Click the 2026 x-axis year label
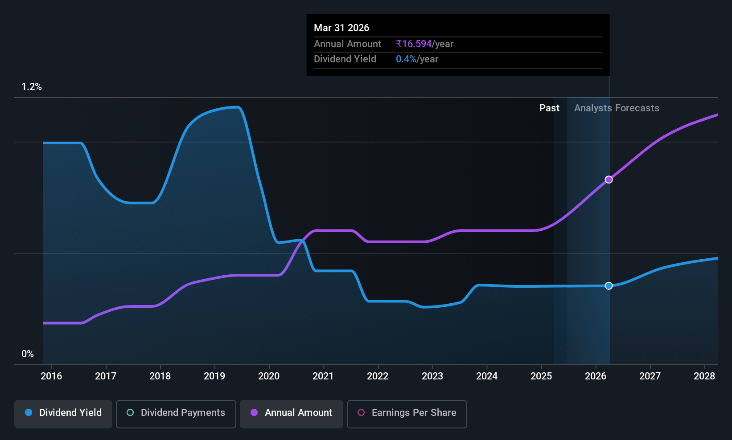This screenshot has height=440, width=732. click(596, 376)
